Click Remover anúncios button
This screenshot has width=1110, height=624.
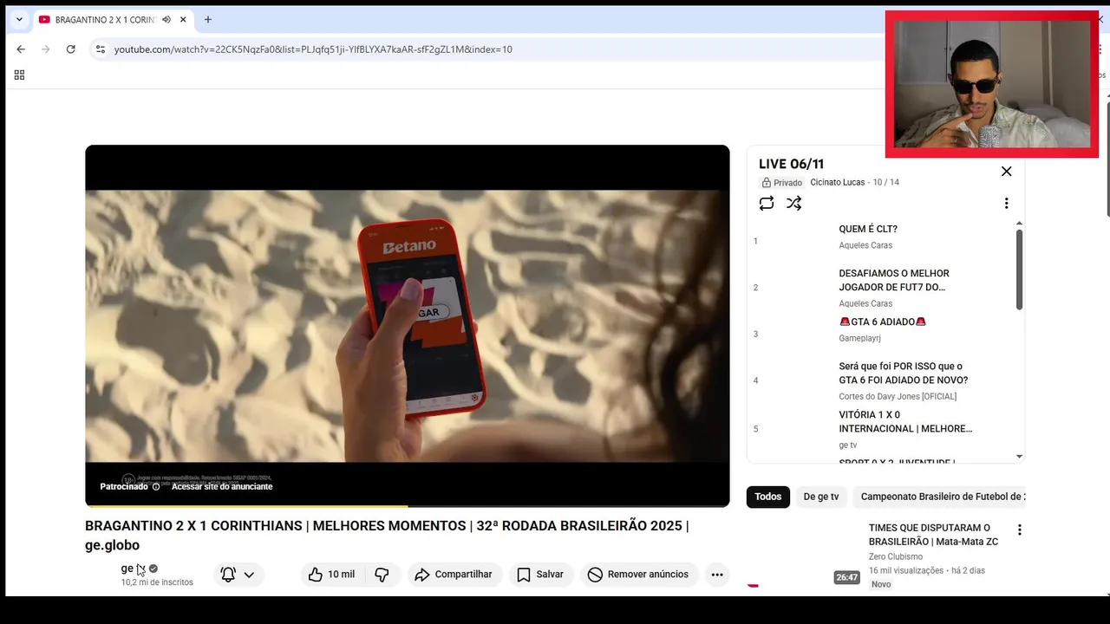tap(638, 575)
